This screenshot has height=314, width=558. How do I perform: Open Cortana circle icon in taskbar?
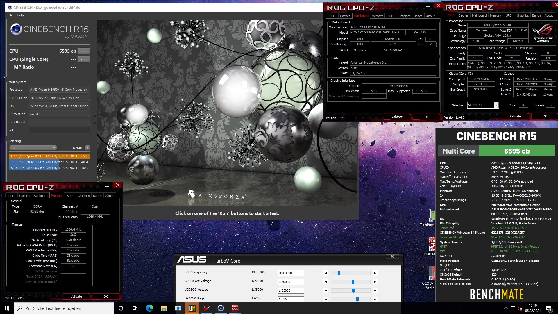[x=121, y=308]
